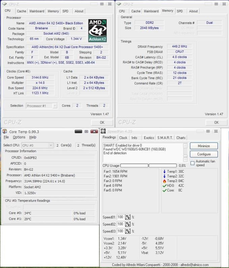Click the Temp2 blue down arrow icon
Image resolution: width=229 pixels, height=268 pixels.
[x=164, y=176]
